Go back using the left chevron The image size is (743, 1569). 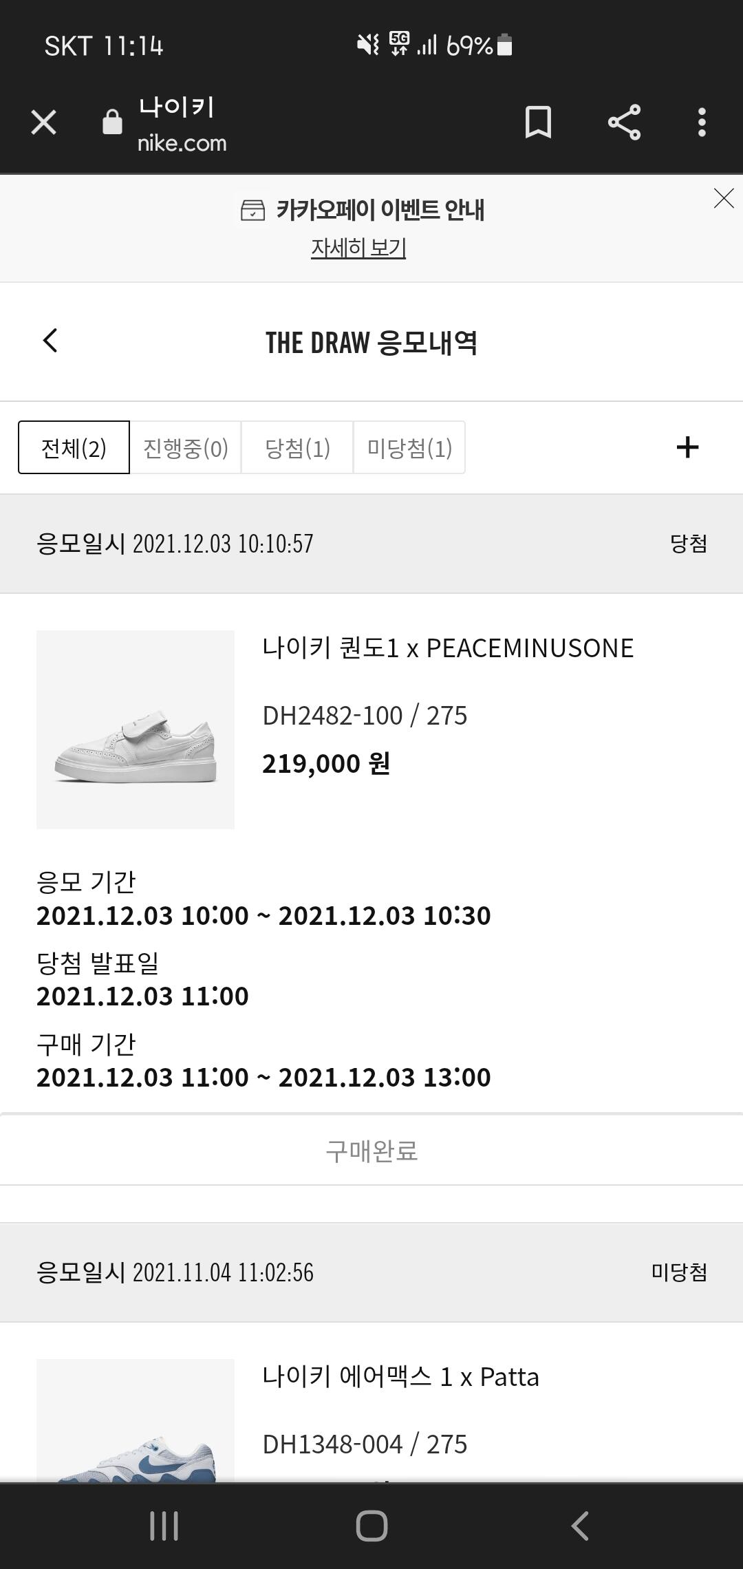click(50, 341)
